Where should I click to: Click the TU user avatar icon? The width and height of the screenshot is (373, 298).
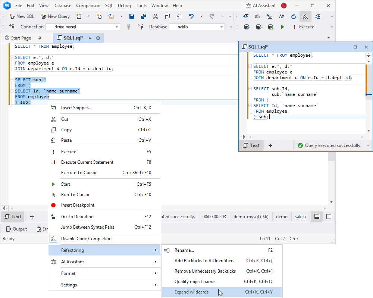coord(283,6)
